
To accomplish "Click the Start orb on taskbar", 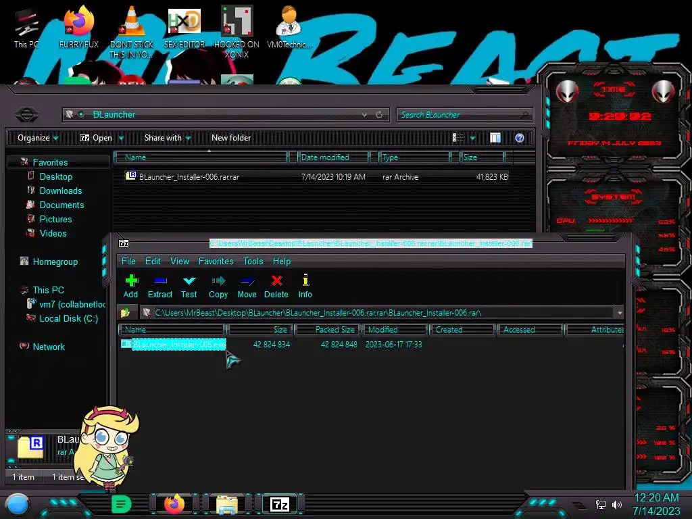I will 18,505.
